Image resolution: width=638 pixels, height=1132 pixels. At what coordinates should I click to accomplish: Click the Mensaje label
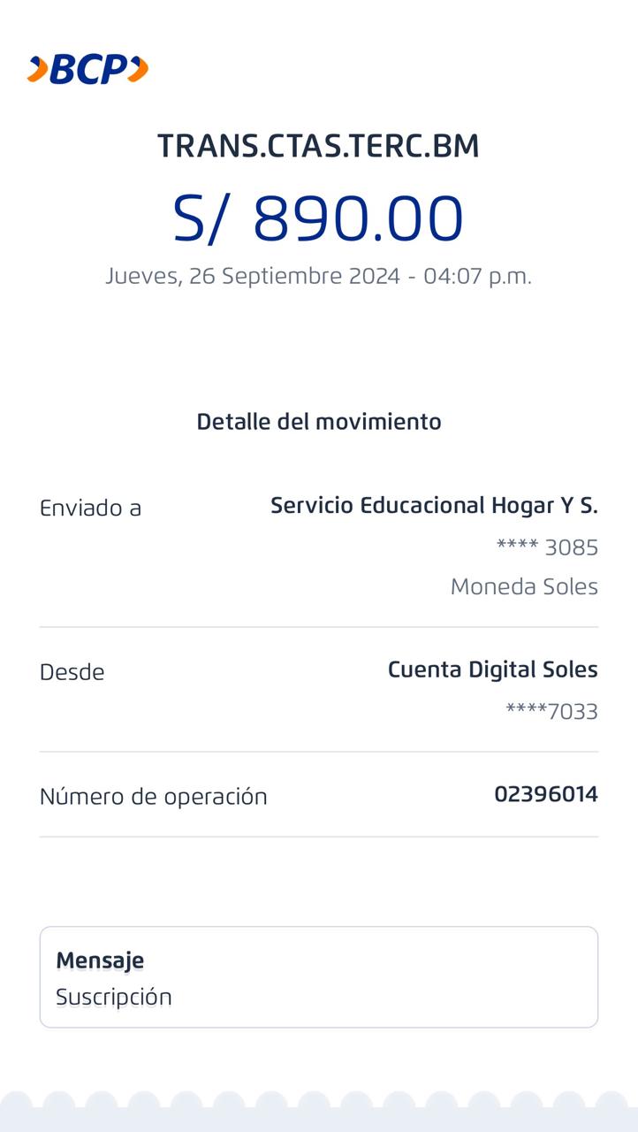click(100, 960)
